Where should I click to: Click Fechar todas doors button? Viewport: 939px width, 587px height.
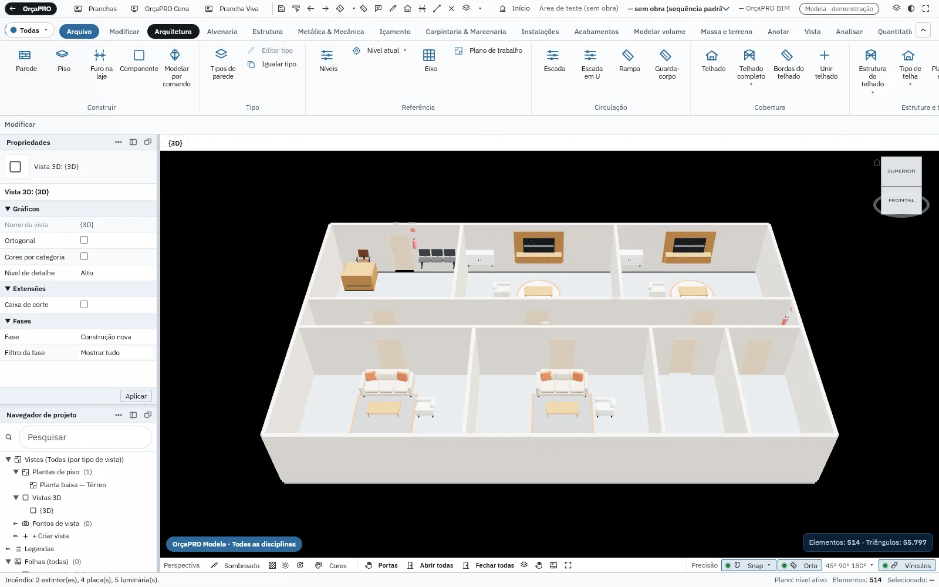(488, 566)
